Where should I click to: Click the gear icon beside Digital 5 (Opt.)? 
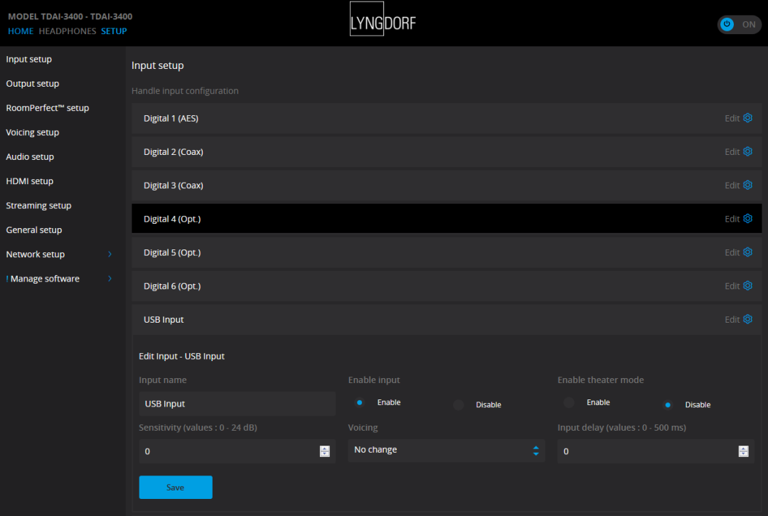747,252
